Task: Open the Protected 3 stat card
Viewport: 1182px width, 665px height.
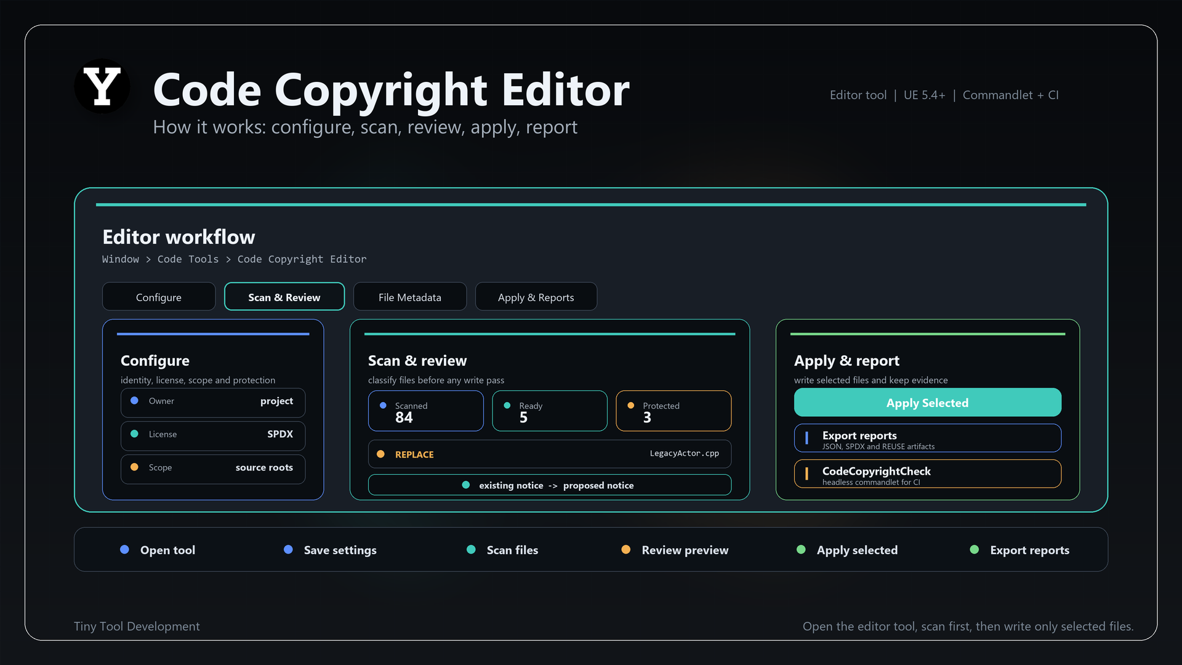Action: [x=673, y=411]
